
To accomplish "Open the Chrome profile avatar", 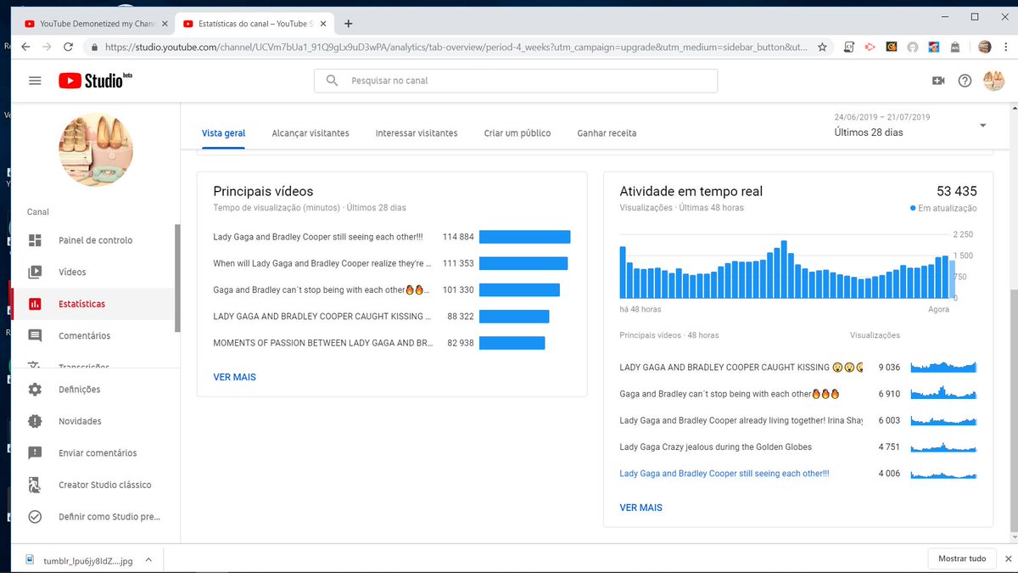I will click(x=984, y=48).
